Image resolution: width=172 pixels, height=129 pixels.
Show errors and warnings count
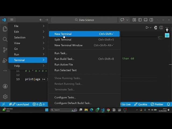pyautogui.click(x=38, y=104)
